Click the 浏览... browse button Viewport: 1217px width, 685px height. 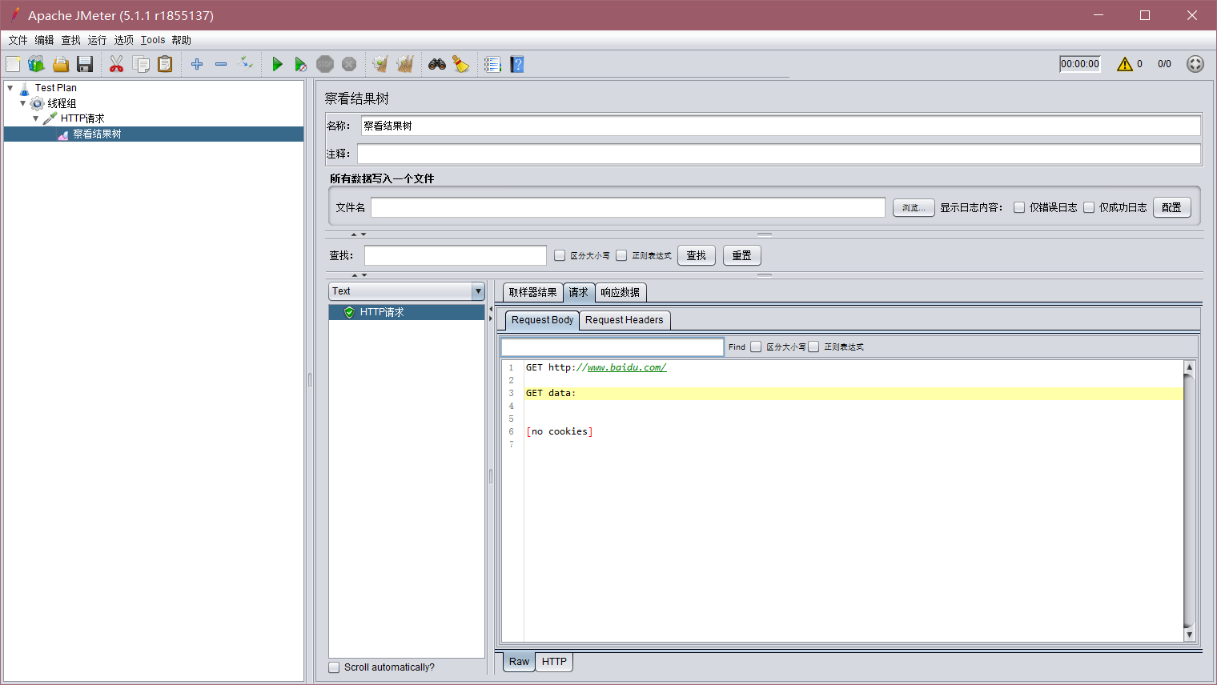[914, 207]
